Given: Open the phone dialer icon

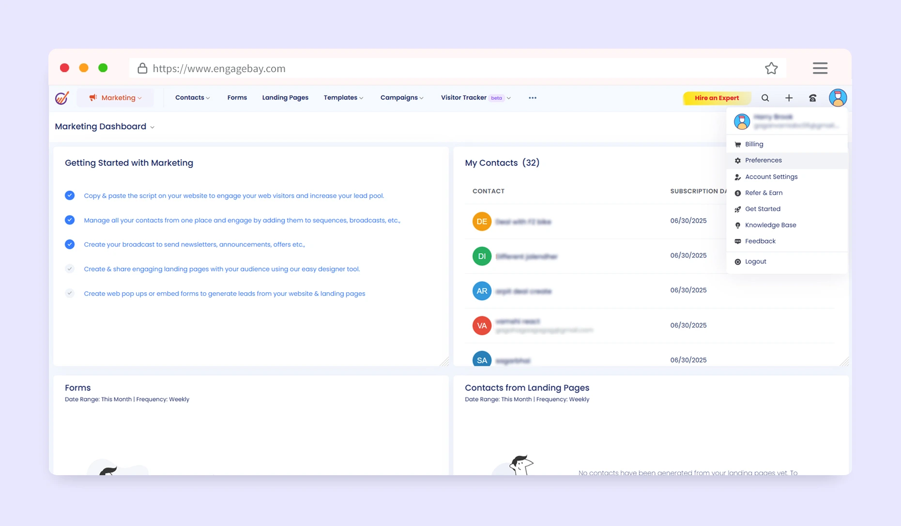Looking at the screenshot, I should point(812,98).
